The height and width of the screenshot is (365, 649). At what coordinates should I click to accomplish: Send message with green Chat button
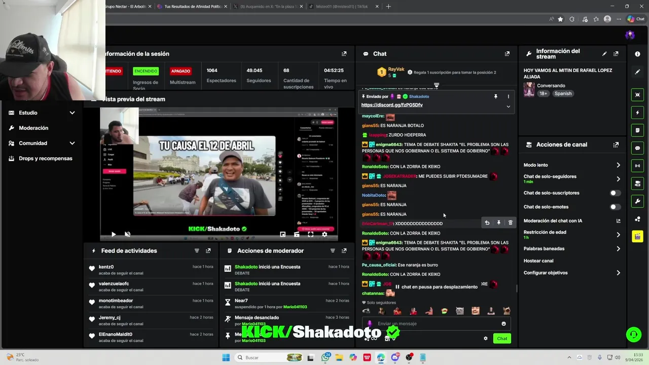502,338
